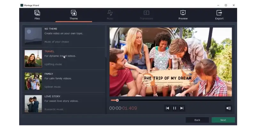Open the Files step icon
Screen dimensions: 256x128
37,13
